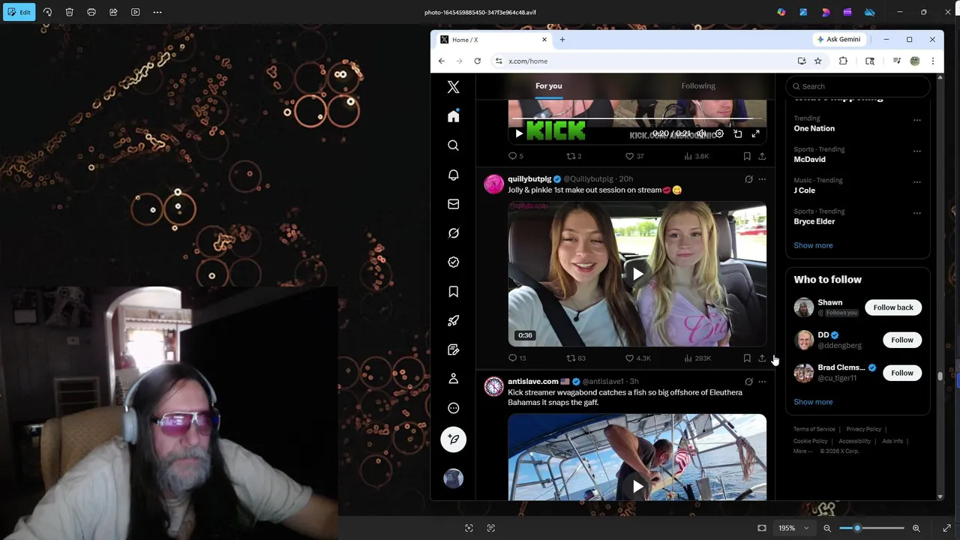The width and height of the screenshot is (960, 540).
Task: Follow DD @ddengberg
Action: [x=902, y=340]
